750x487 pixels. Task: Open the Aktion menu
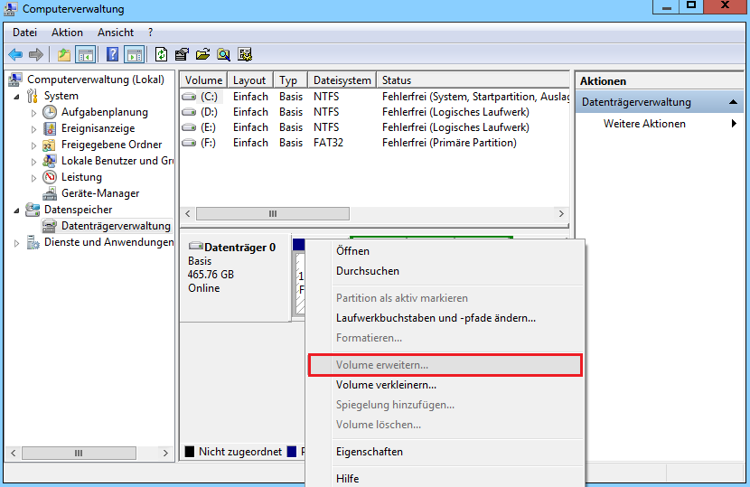67,33
